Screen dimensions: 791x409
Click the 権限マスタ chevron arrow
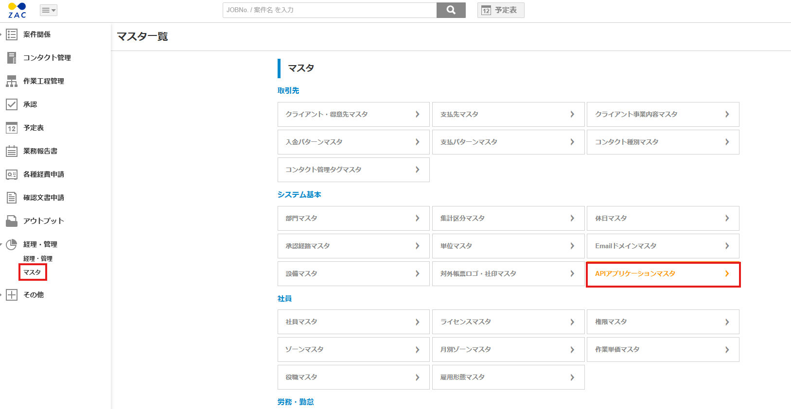point(727,322)
